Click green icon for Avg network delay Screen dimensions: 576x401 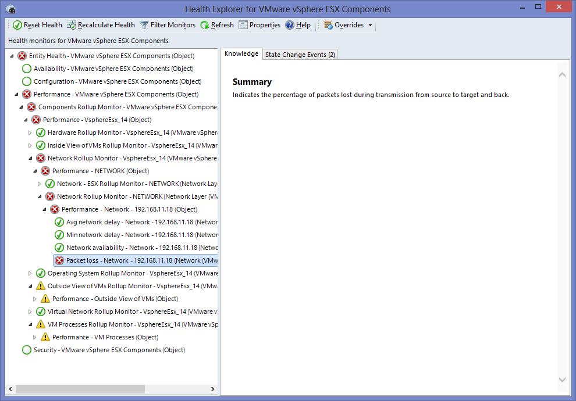[59, 223]
